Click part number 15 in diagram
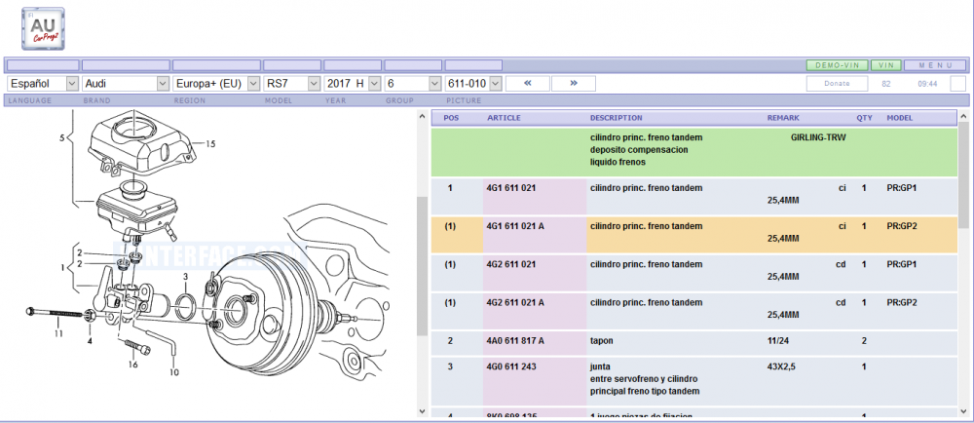The width and height of the screenshot is (974, 423). [x=210, y=144]
